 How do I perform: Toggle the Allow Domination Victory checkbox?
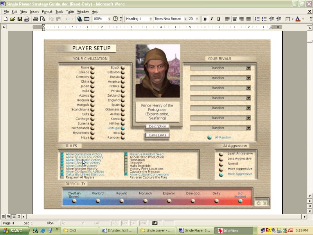click(x=62, y=154)
